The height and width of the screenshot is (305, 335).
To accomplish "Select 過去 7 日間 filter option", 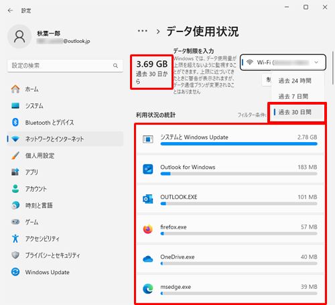I will tap(297, 97).
